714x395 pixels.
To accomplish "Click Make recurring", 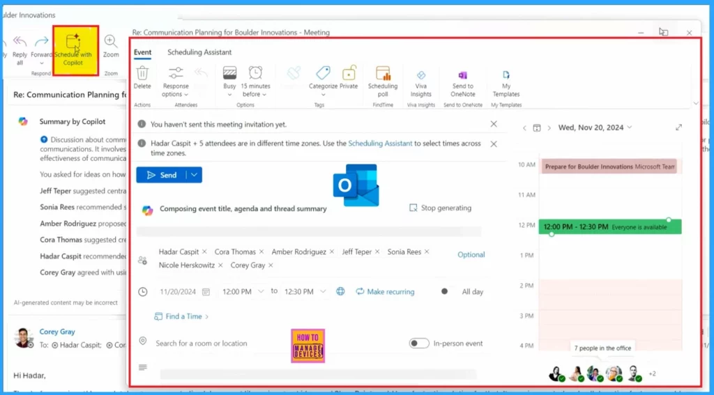I will [x=385, y=292].
